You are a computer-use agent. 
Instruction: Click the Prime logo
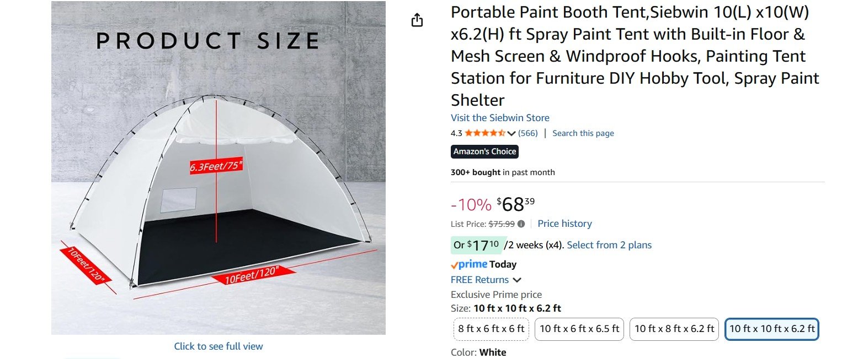[469, 264]
